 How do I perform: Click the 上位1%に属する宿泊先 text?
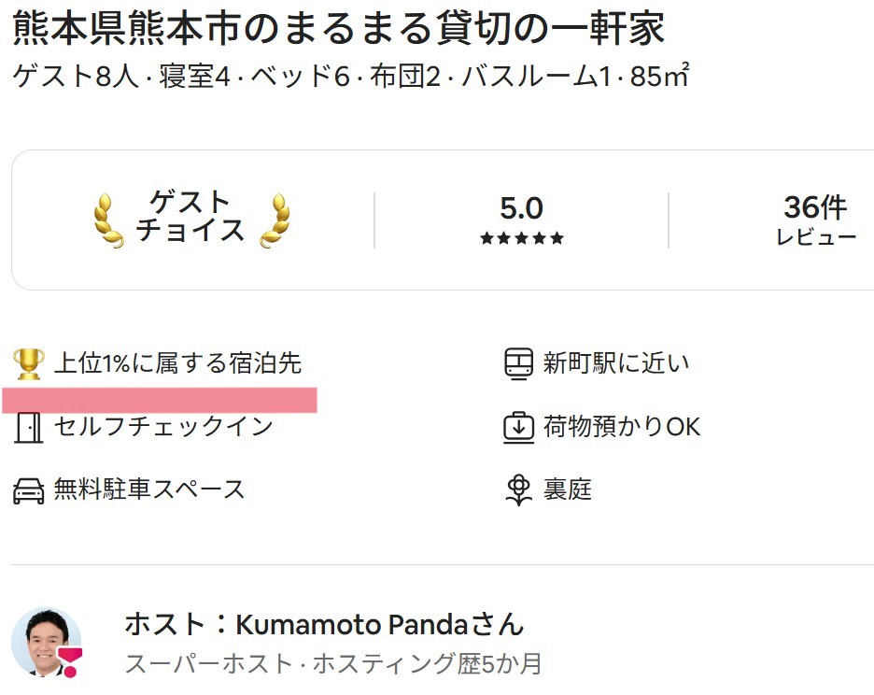[x=177, y=363]
